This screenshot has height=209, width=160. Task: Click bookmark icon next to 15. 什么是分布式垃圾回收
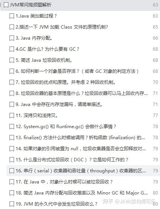(x=12, y=160)
